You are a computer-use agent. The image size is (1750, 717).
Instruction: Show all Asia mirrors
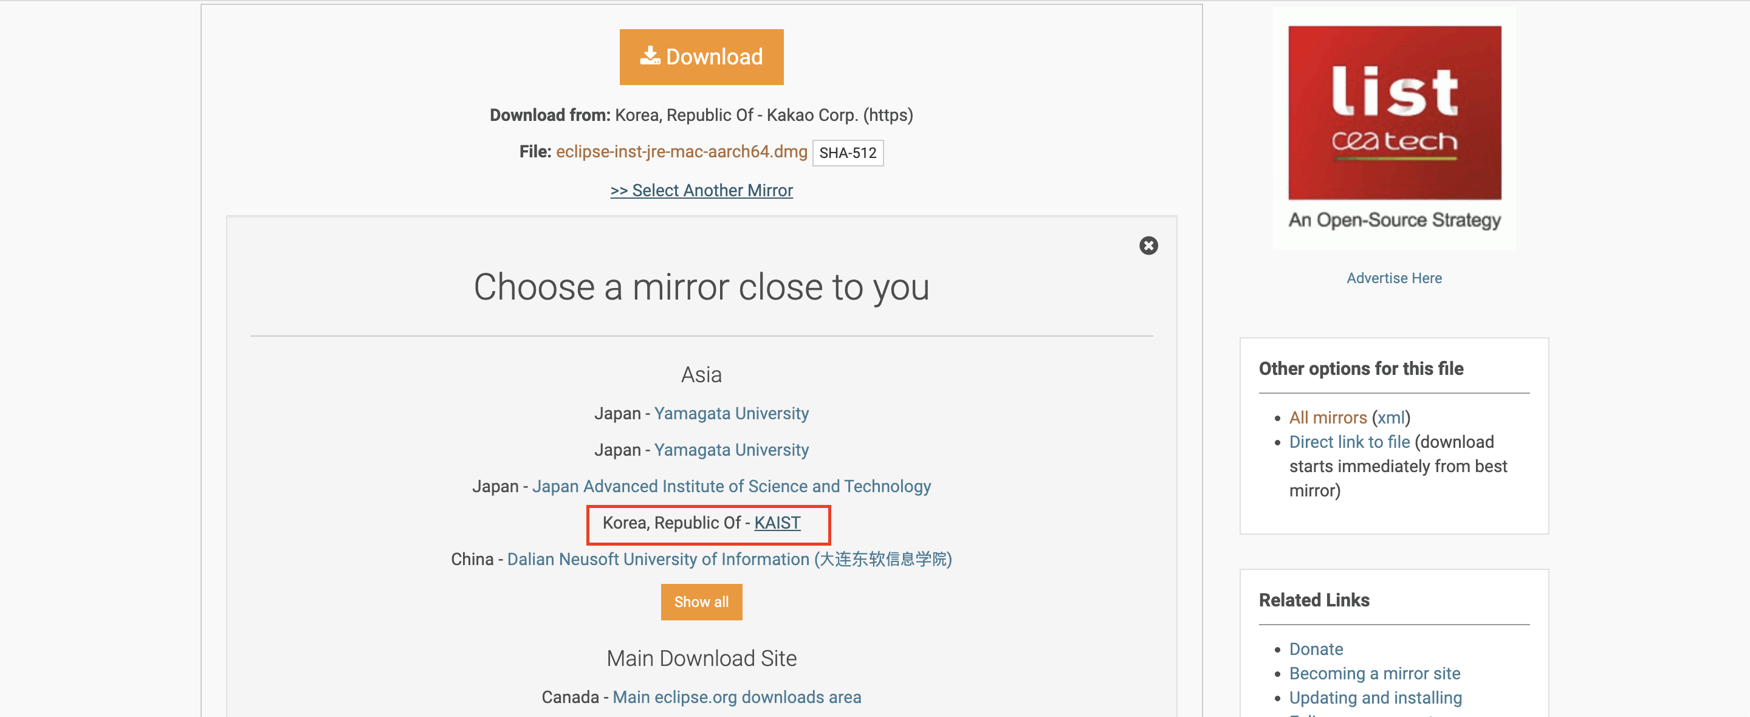[701, 602]
